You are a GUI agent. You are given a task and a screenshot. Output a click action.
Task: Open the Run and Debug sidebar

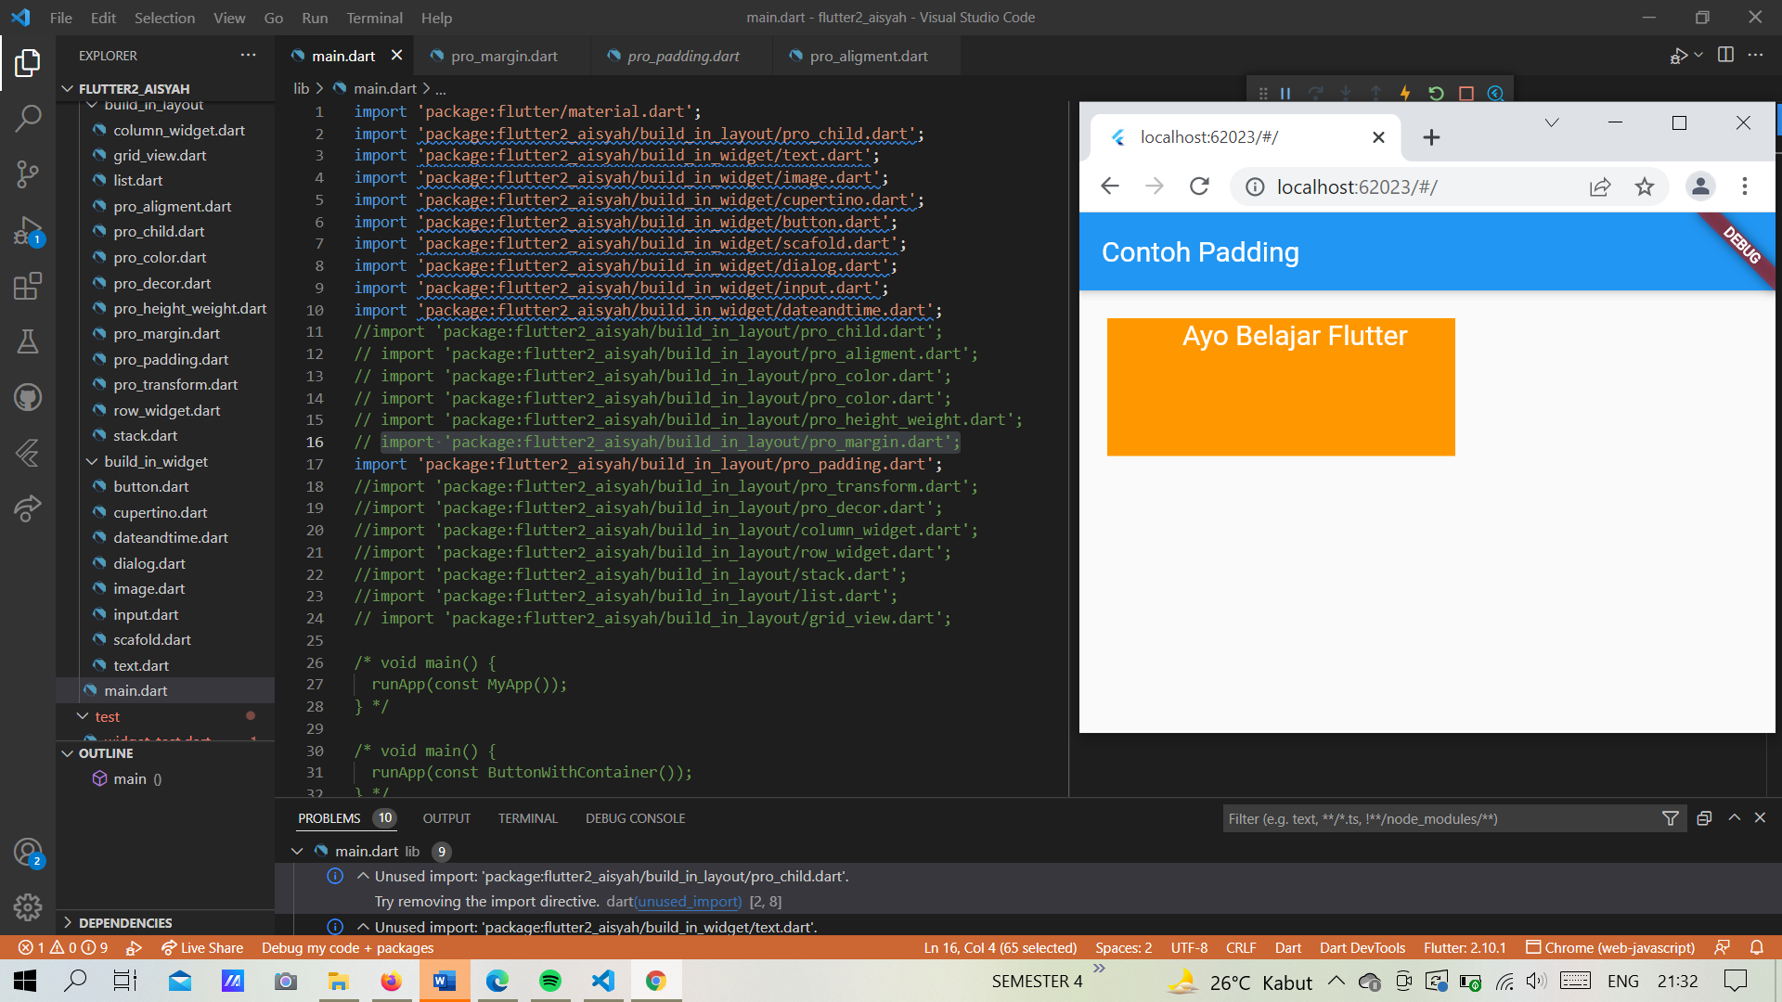click(28, 231)
